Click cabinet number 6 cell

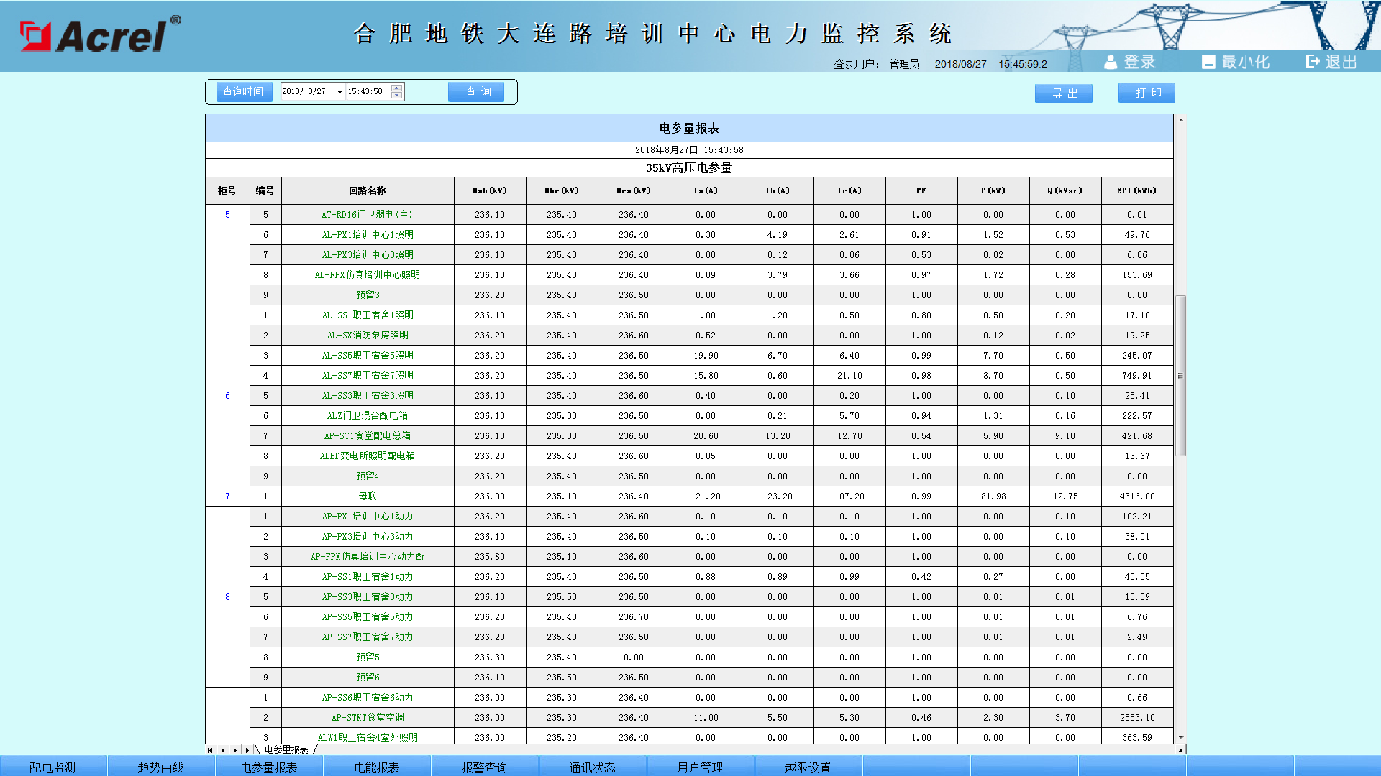pos(227,396)
